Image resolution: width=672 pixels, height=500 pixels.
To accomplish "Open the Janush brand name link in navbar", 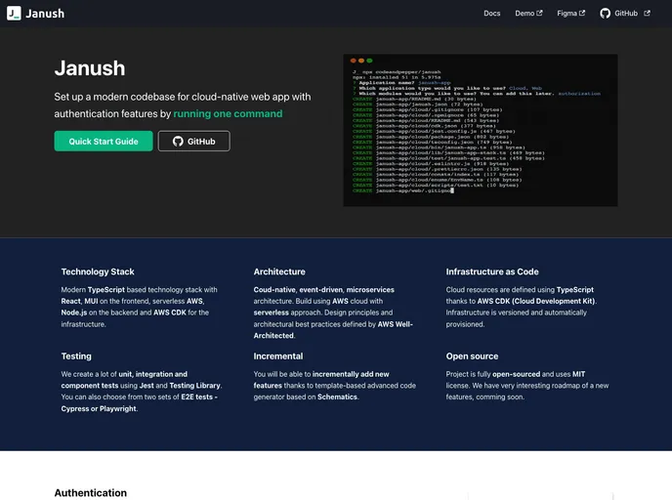I will (45, 14).
